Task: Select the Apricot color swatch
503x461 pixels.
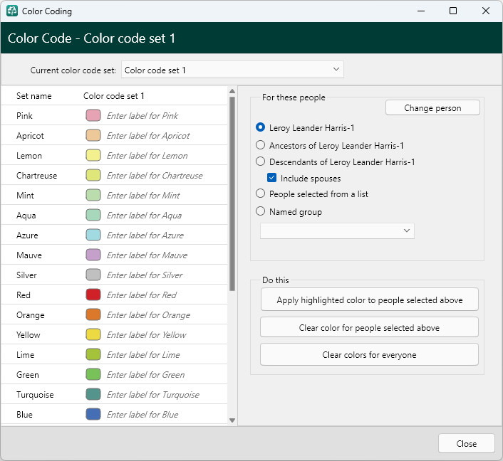Action: pos(93,135)
